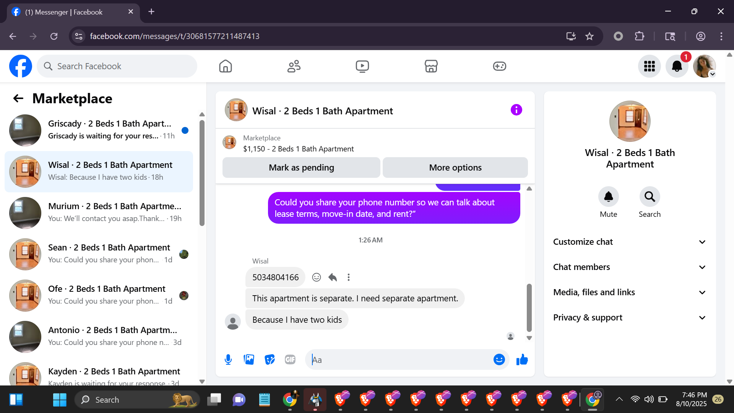This screenshot has height=413, width=734.
Task: Expand the Chat members section
Action: coord(629,267)
